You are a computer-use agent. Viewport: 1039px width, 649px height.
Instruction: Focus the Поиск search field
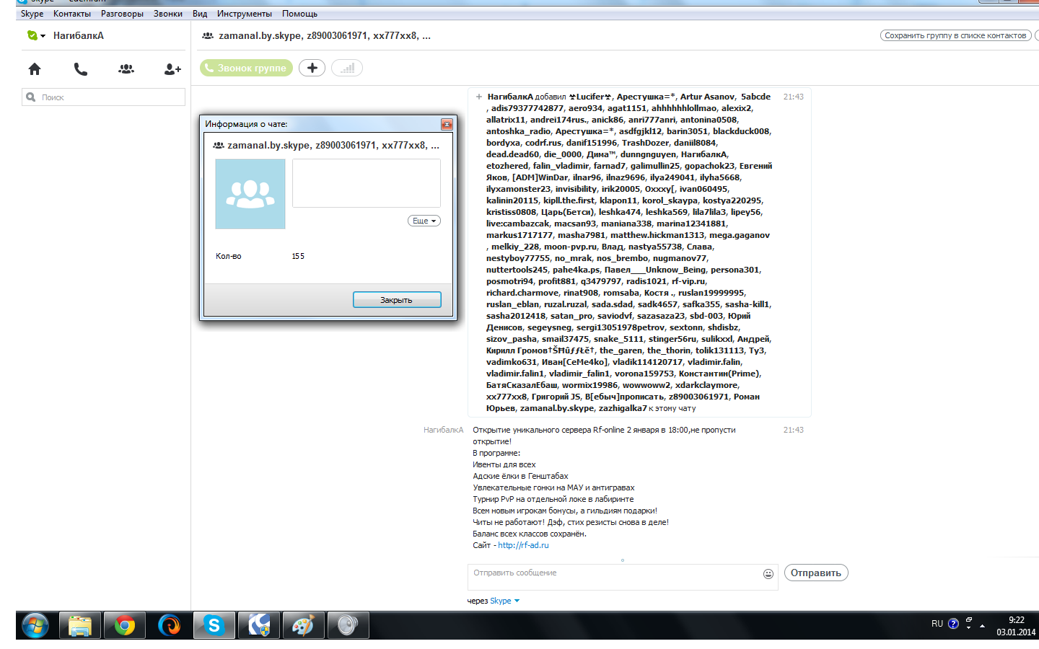[x=103, y=97]
